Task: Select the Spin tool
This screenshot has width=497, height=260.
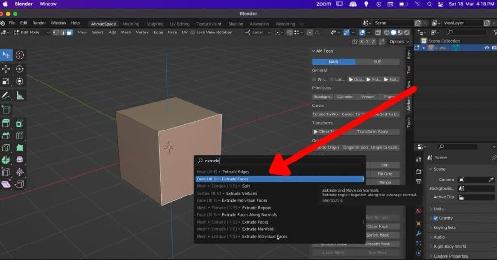Action: pos(6,160)
